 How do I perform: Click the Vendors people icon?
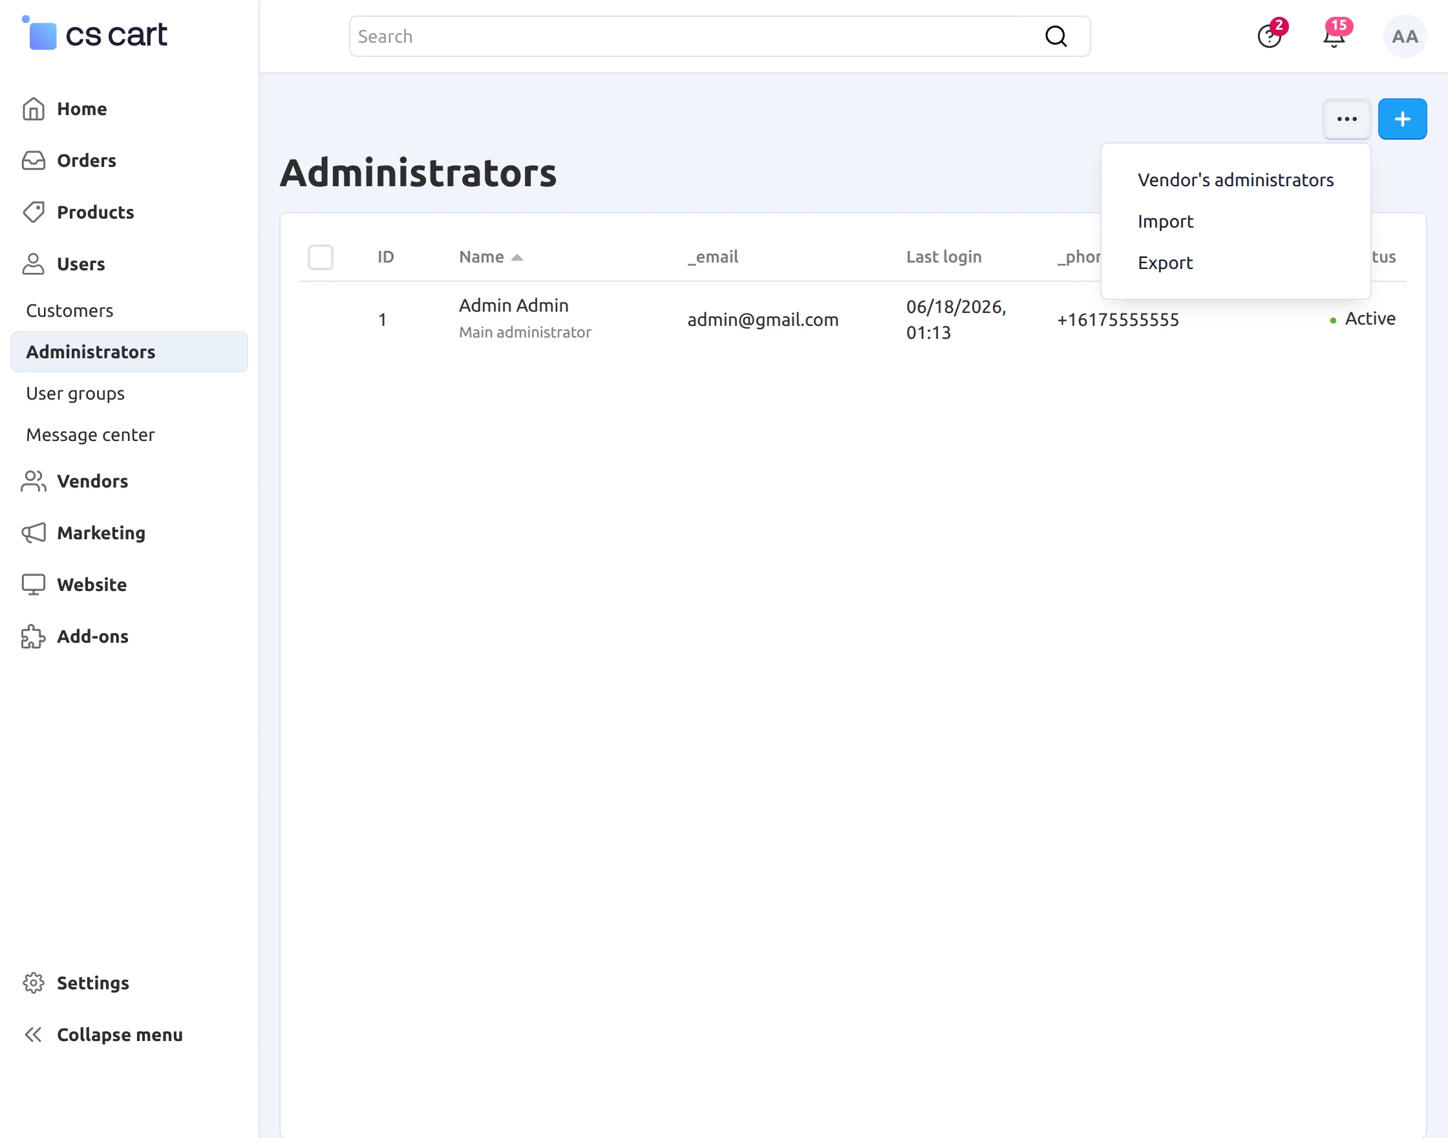point(34,481)
